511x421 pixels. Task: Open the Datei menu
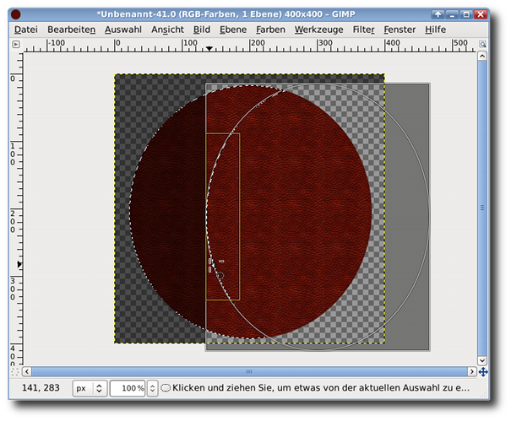click(26, 30)
